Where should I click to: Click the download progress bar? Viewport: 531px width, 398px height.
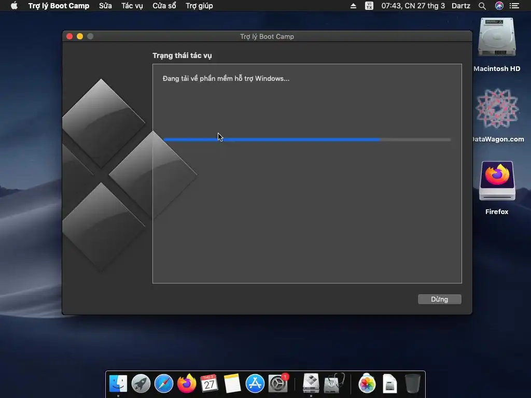click(x=307, y=139)
